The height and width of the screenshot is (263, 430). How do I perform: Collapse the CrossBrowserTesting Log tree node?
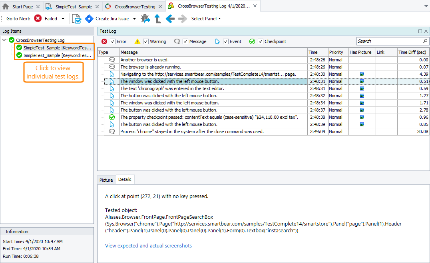4,40
